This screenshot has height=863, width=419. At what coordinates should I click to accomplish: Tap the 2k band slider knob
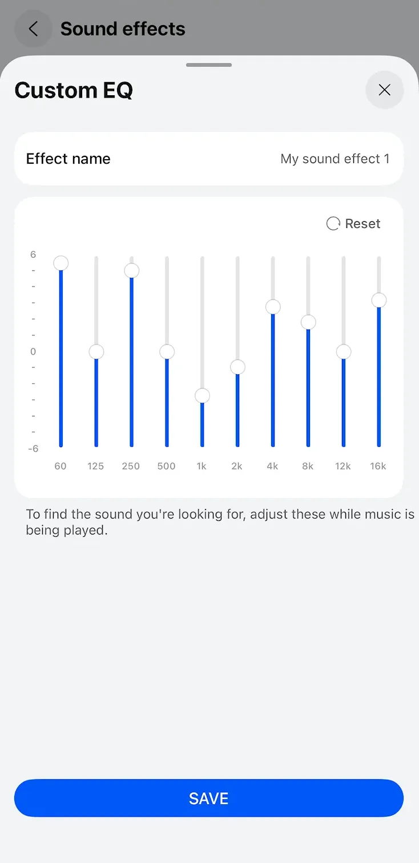(237, 367)
